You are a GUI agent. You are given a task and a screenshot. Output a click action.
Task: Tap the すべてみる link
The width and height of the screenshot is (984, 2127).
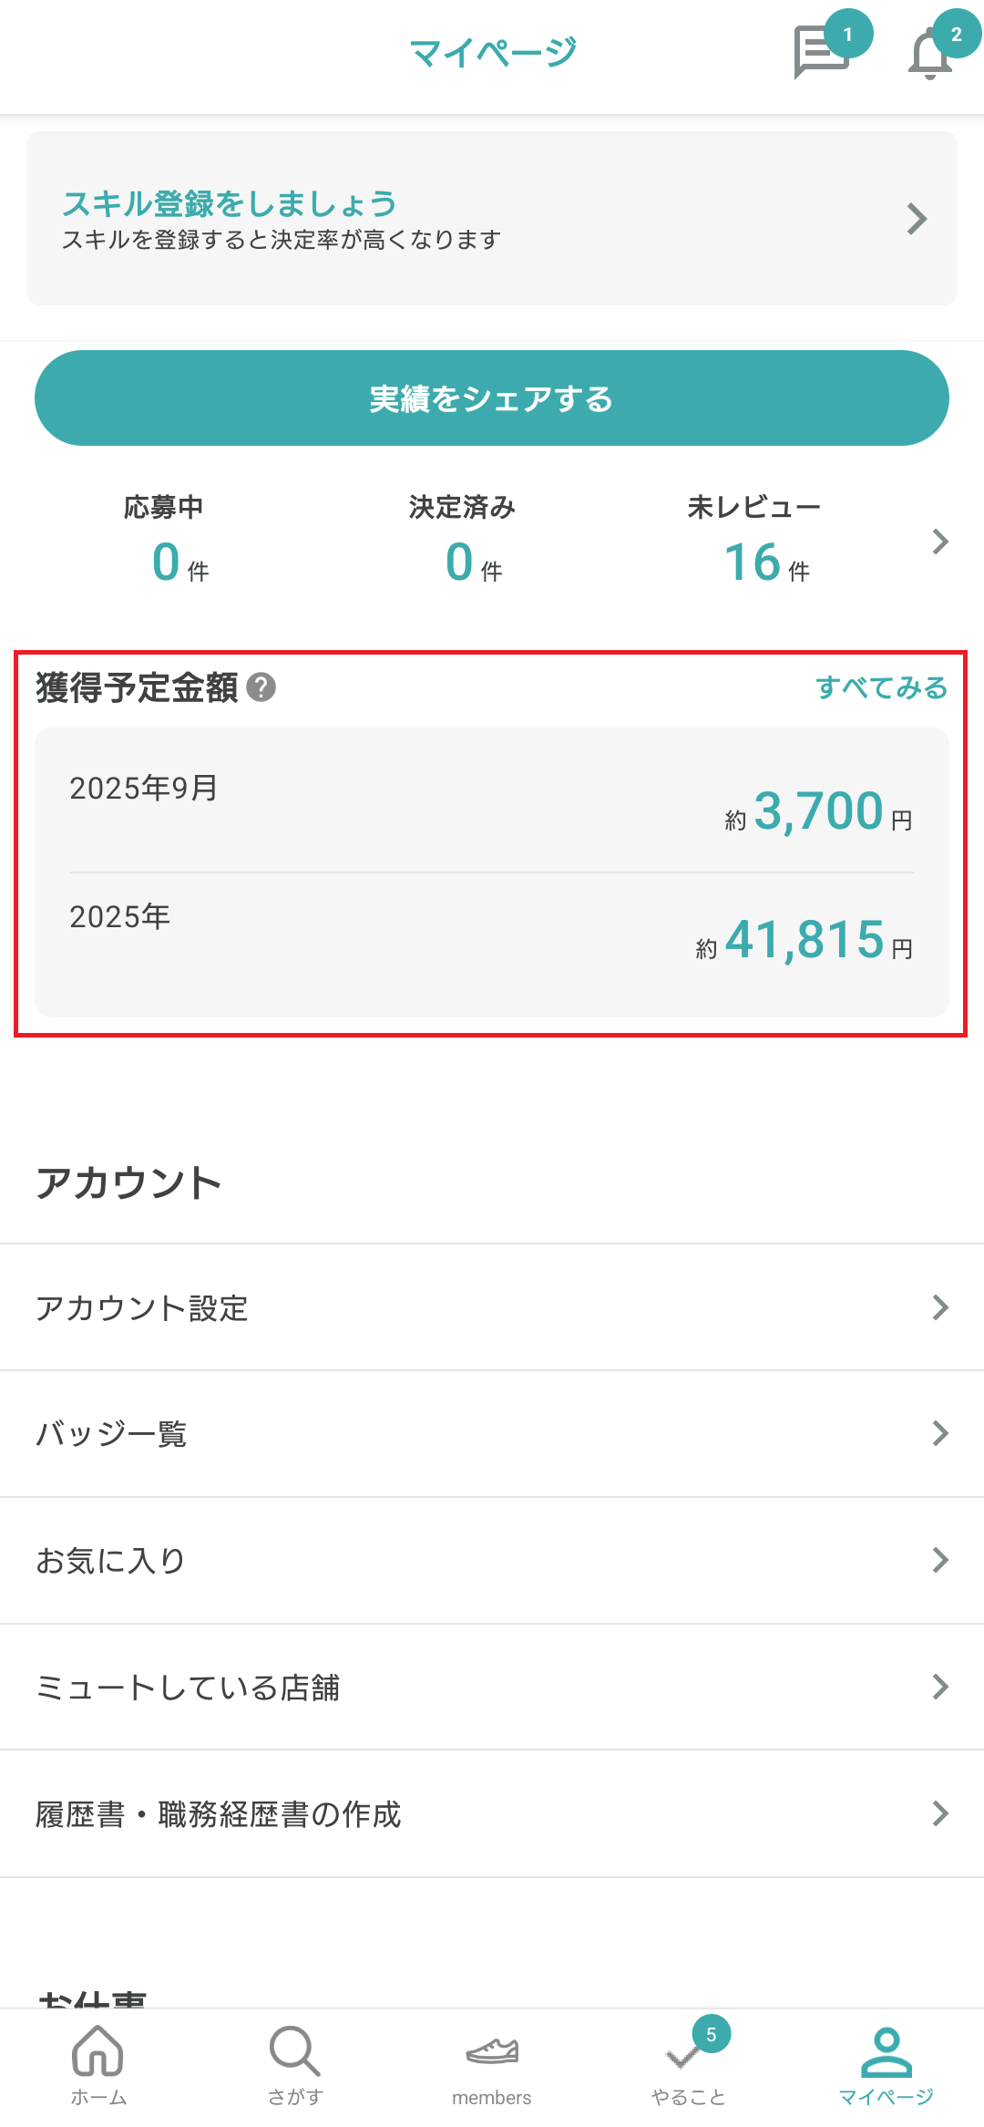[x=881, y=687]
